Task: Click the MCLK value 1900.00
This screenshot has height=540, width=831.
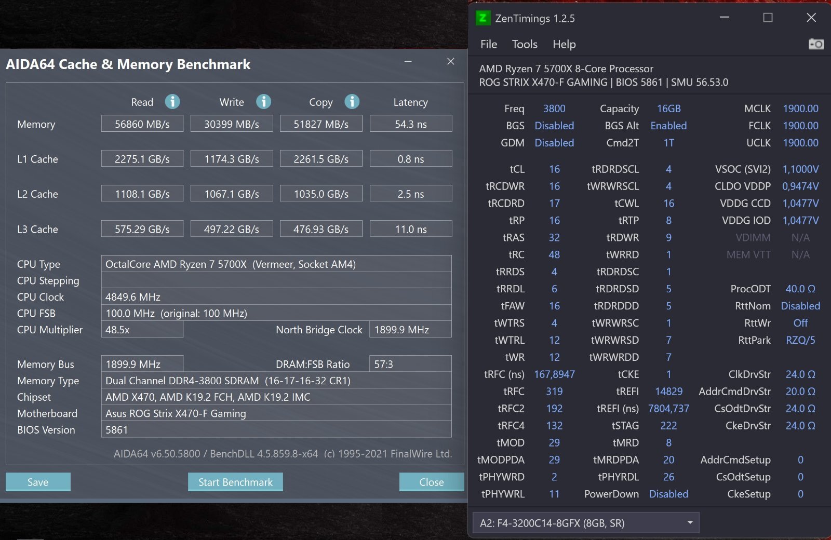Action: [x=800, y=109]
